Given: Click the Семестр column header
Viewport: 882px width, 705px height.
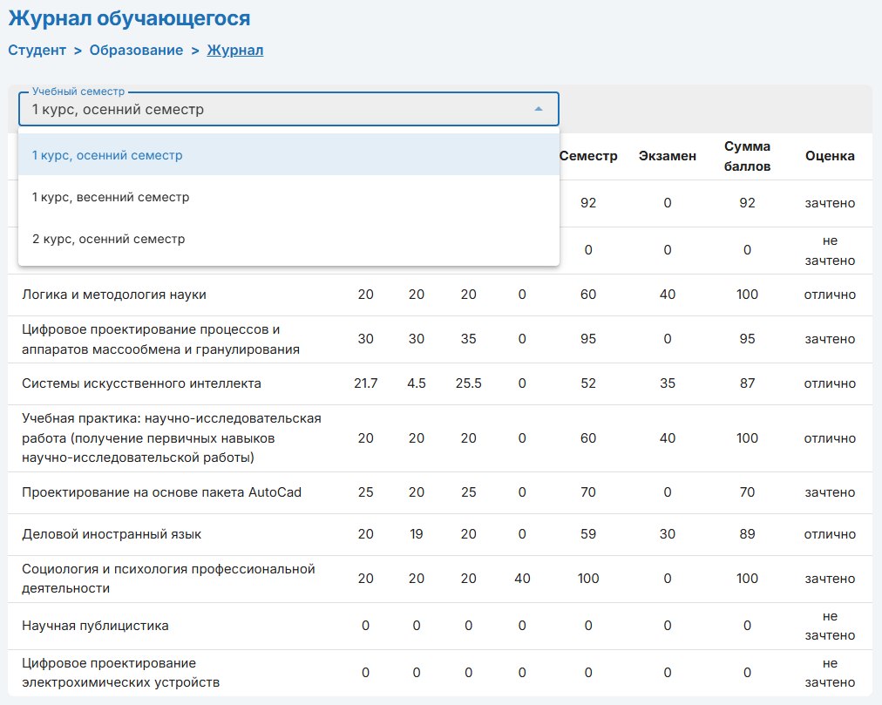Looking at the screenshot, I should coord(588,157).
